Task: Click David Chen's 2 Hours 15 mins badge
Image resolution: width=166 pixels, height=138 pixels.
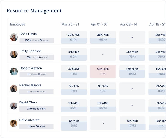Action: coord(37,109)
